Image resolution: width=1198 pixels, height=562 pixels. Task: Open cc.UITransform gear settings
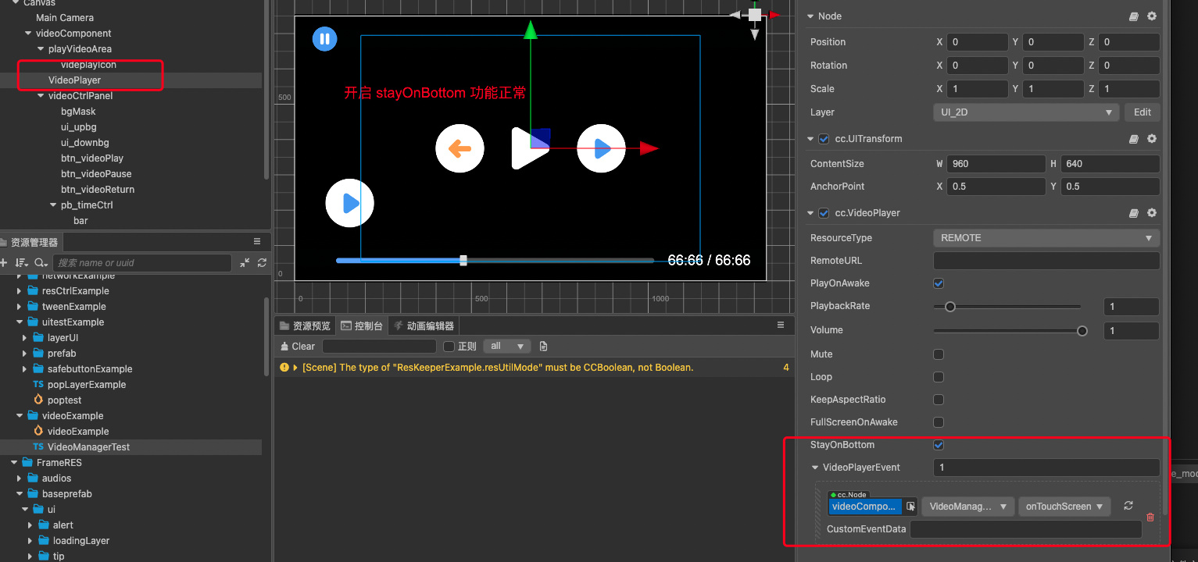click(x=1151, y=139)
